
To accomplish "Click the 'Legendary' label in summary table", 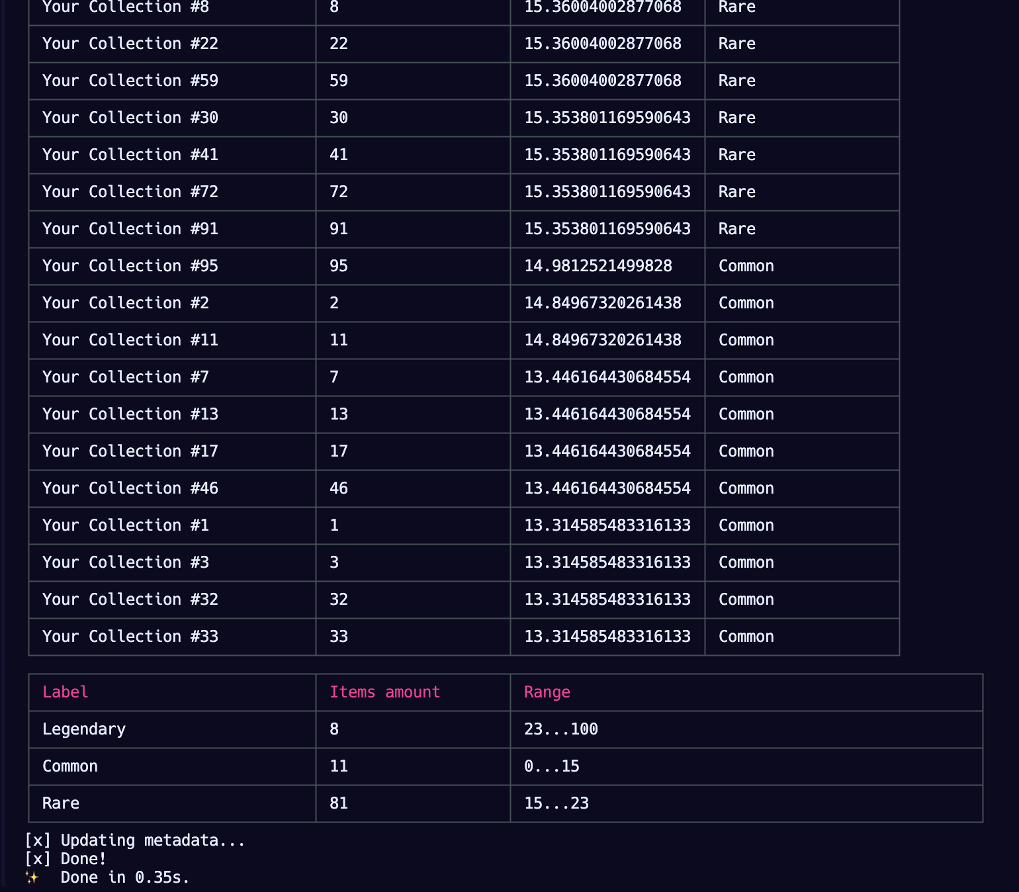I will coord(84,729).
